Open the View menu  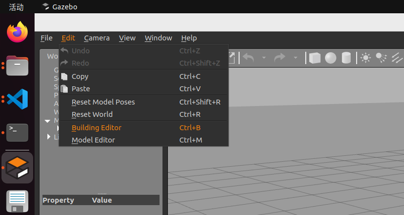pos(127,38)
